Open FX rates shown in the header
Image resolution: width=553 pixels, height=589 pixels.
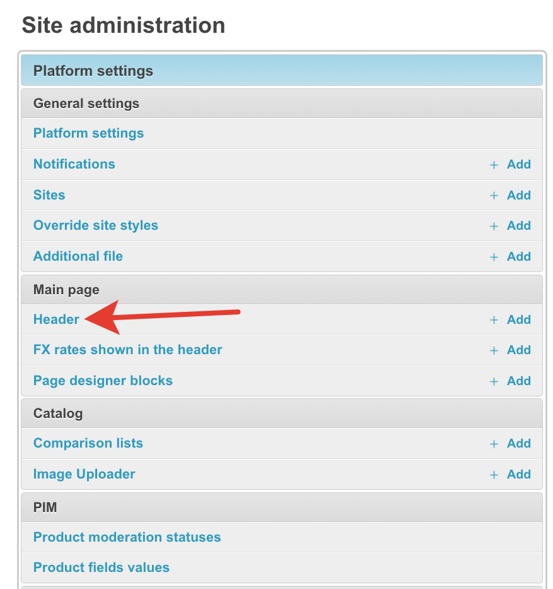[x=127, y=350]
